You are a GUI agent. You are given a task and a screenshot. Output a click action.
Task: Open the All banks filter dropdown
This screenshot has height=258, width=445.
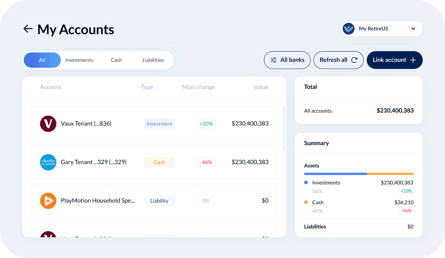[287, 60]
